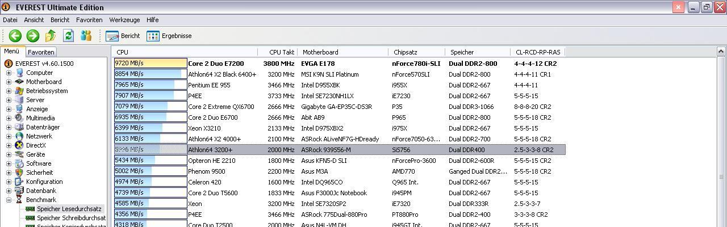Open the Favoriten menu
727x227 pixels.
click(x=89, y=20)
